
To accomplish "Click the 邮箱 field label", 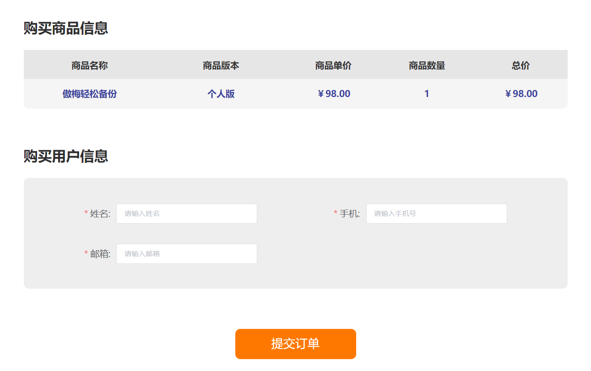I will pyautogui.click(x=100, y=254).
